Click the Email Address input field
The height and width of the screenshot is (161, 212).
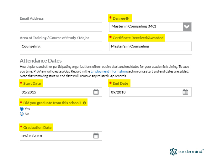pos(61,27)
